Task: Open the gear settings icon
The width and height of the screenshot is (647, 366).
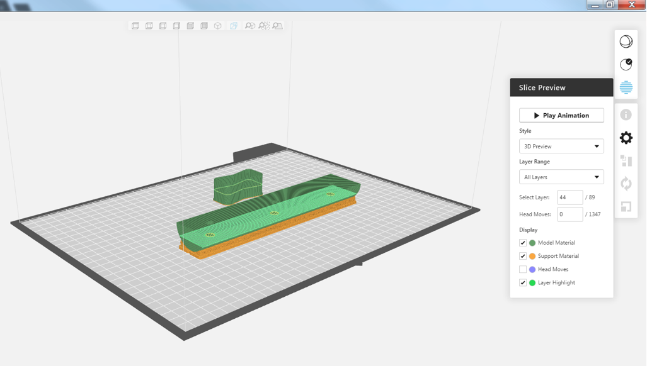Action: [x=626, y=138]
